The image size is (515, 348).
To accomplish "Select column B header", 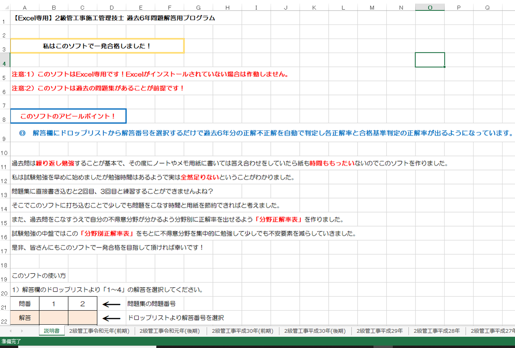I will click(x=54, y=7).
